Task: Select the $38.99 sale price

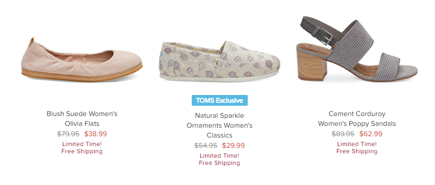Action: 95,133
